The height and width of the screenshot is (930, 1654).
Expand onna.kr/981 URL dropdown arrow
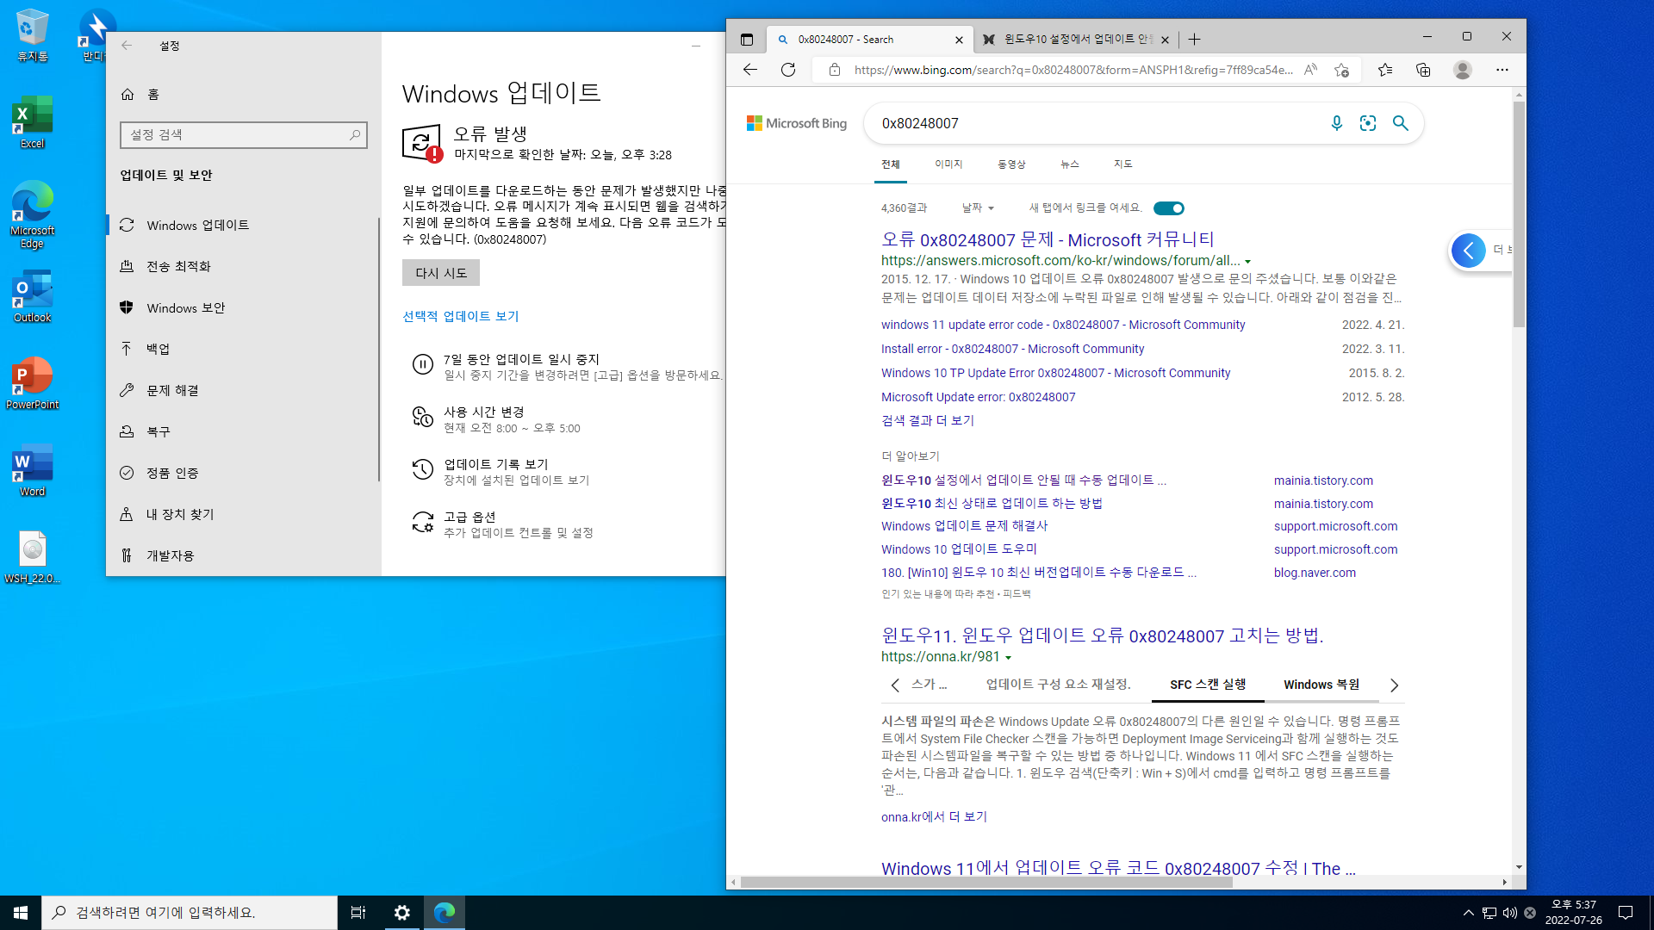click(x=1008, y=658)
